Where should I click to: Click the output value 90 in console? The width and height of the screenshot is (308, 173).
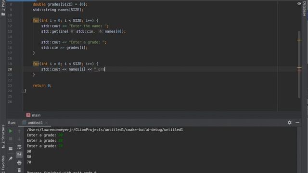click(x=29, y=151)
